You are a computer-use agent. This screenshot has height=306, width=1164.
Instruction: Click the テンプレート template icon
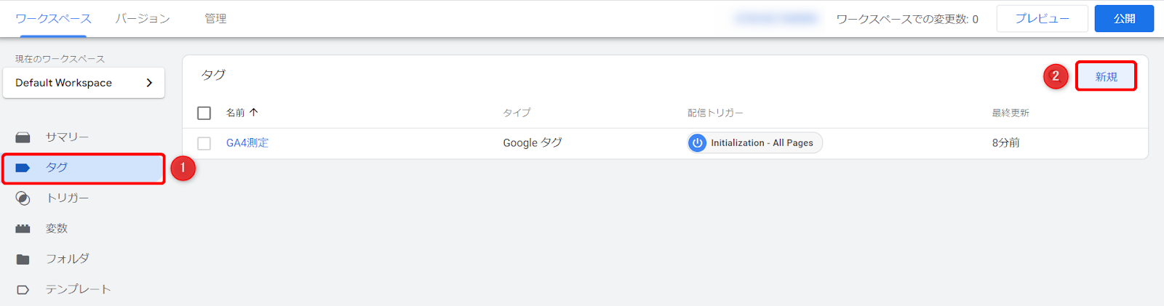[x=23, y=289]
